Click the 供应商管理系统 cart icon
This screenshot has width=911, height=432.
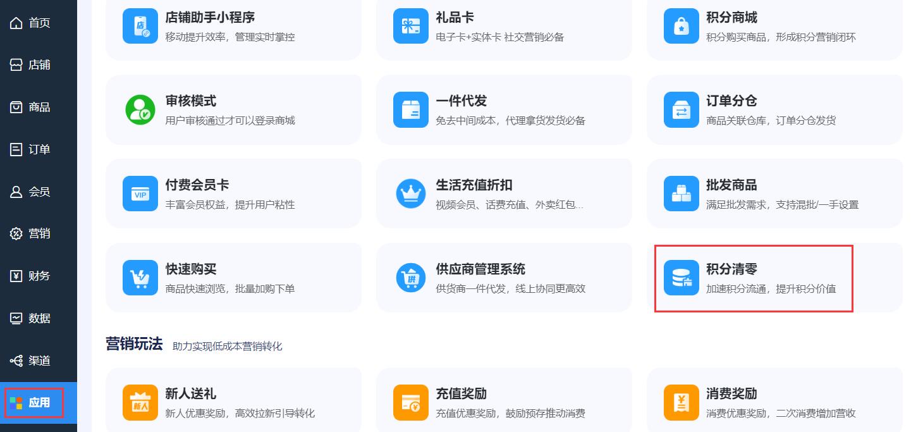[411, 278]
